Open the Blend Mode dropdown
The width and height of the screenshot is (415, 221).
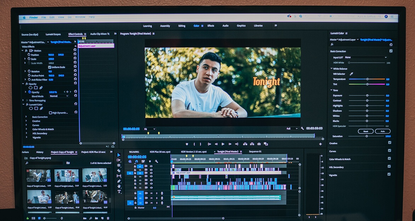[x=59, y=96]
